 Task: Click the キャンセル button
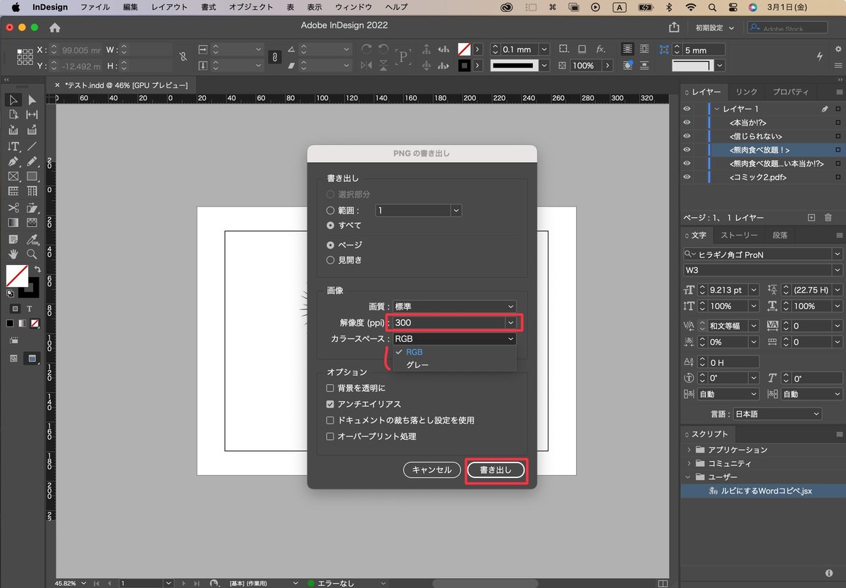(x=431, y=470)
